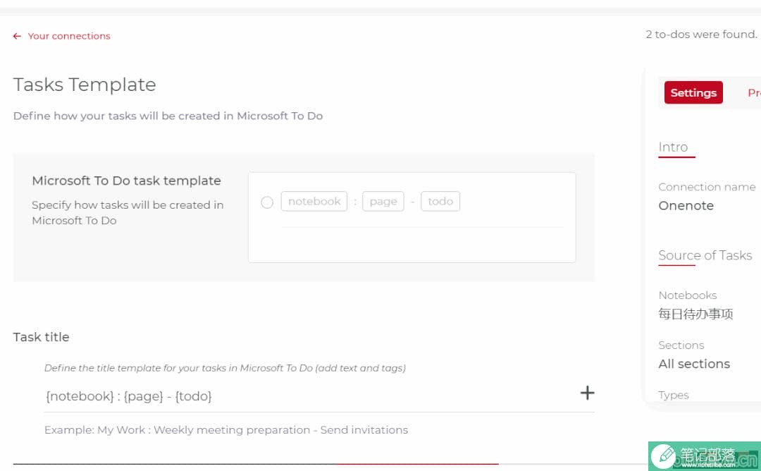
Task: Switch to the partially visible Pr tab
Action: point(754,92)
